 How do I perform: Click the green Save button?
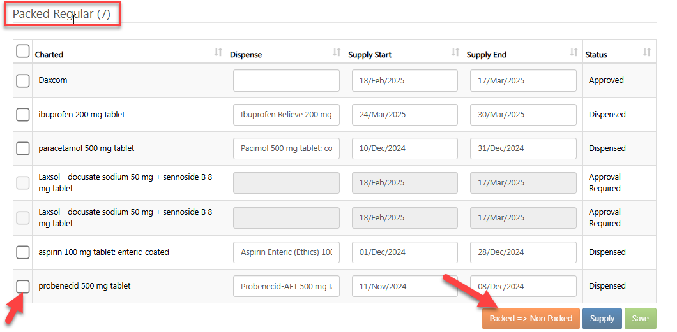tap(640, 319)
